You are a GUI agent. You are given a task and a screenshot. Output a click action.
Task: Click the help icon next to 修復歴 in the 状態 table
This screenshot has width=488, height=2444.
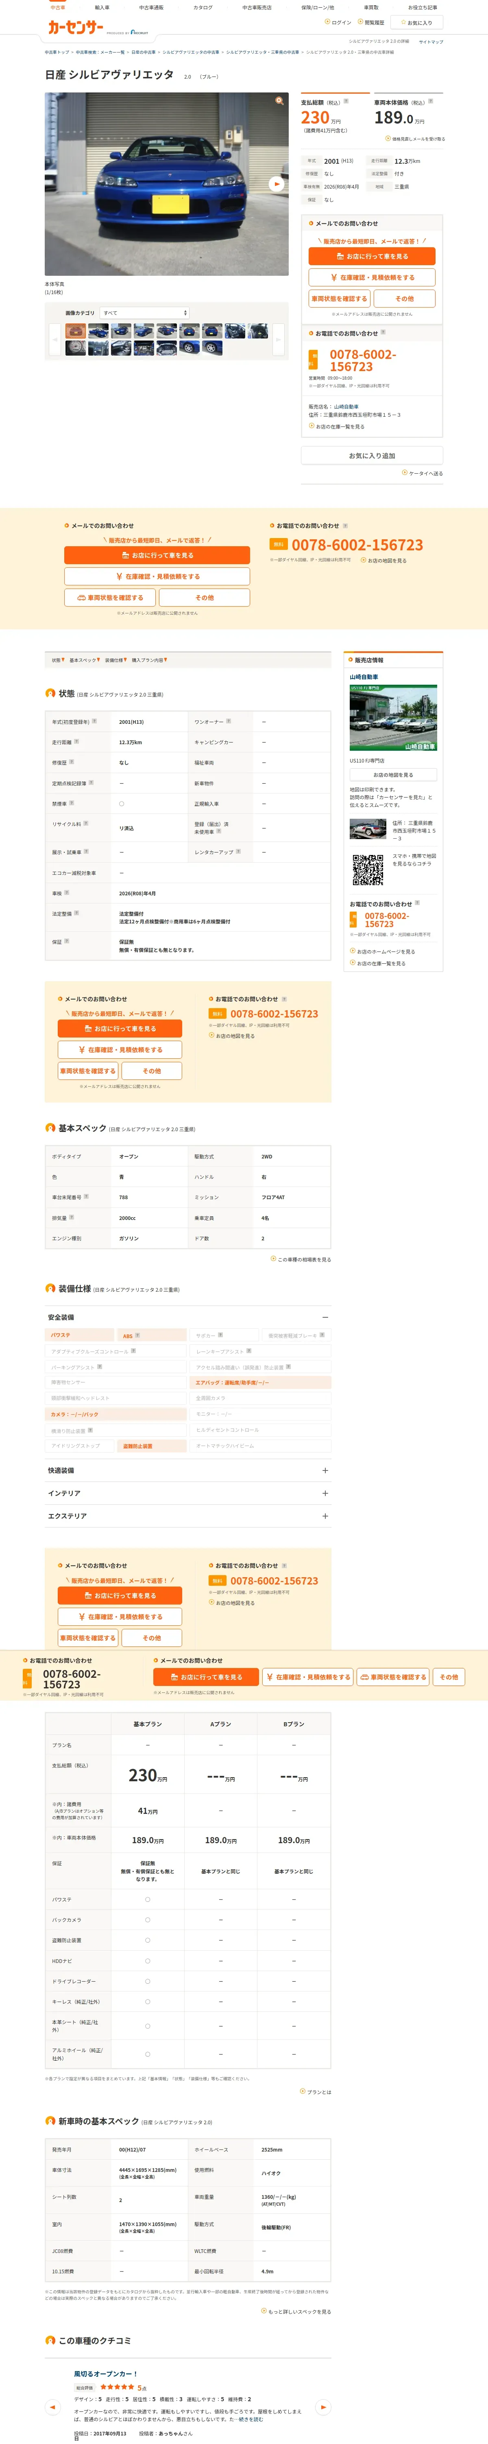71,762
